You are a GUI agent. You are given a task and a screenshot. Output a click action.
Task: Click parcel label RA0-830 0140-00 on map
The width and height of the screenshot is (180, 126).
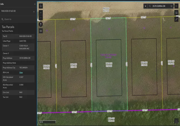pos(171,62)
